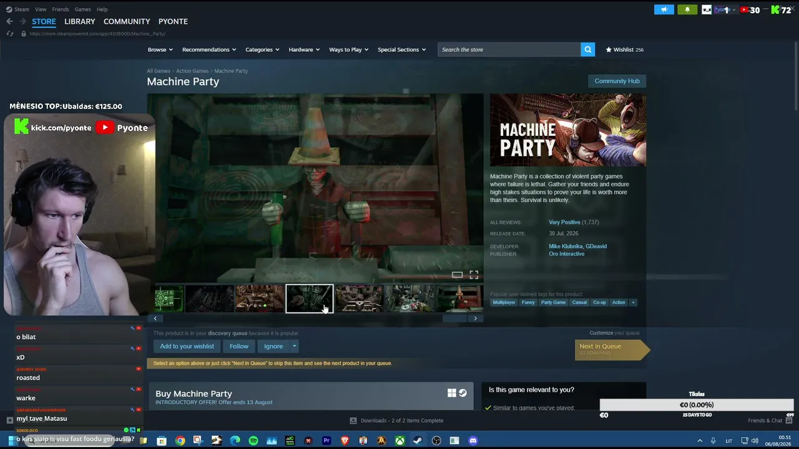This screenshot has height=449, width=799.
Task: Open the Steam notifications bell
Action: 687,10
